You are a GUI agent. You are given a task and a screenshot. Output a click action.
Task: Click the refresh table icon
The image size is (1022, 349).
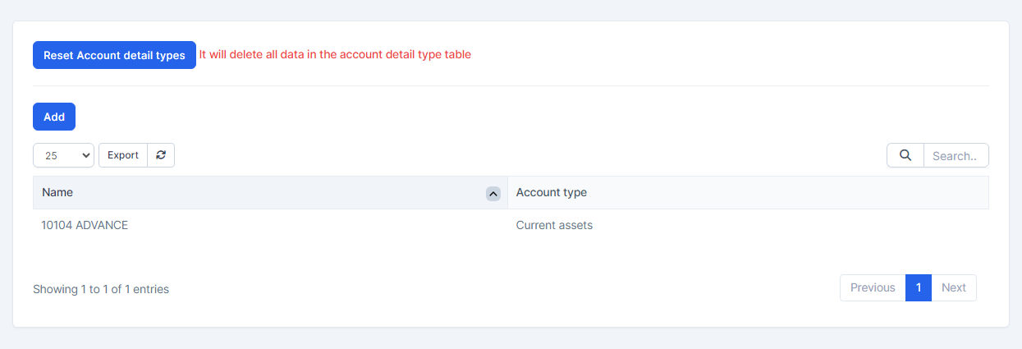(x=161, y=155)
